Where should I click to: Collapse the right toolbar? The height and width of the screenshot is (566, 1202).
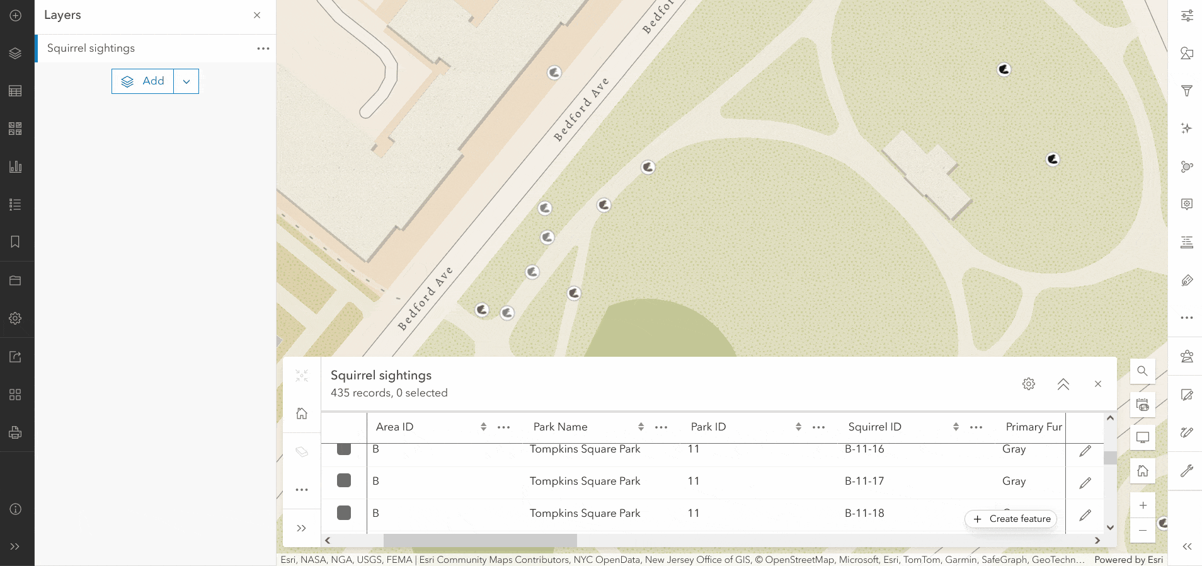(1187, 546)
